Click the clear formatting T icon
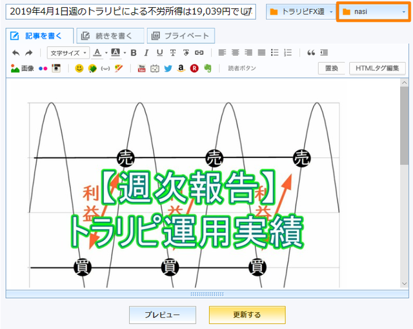413x329 pixels. pyautogui.click(x=186, y=53)
